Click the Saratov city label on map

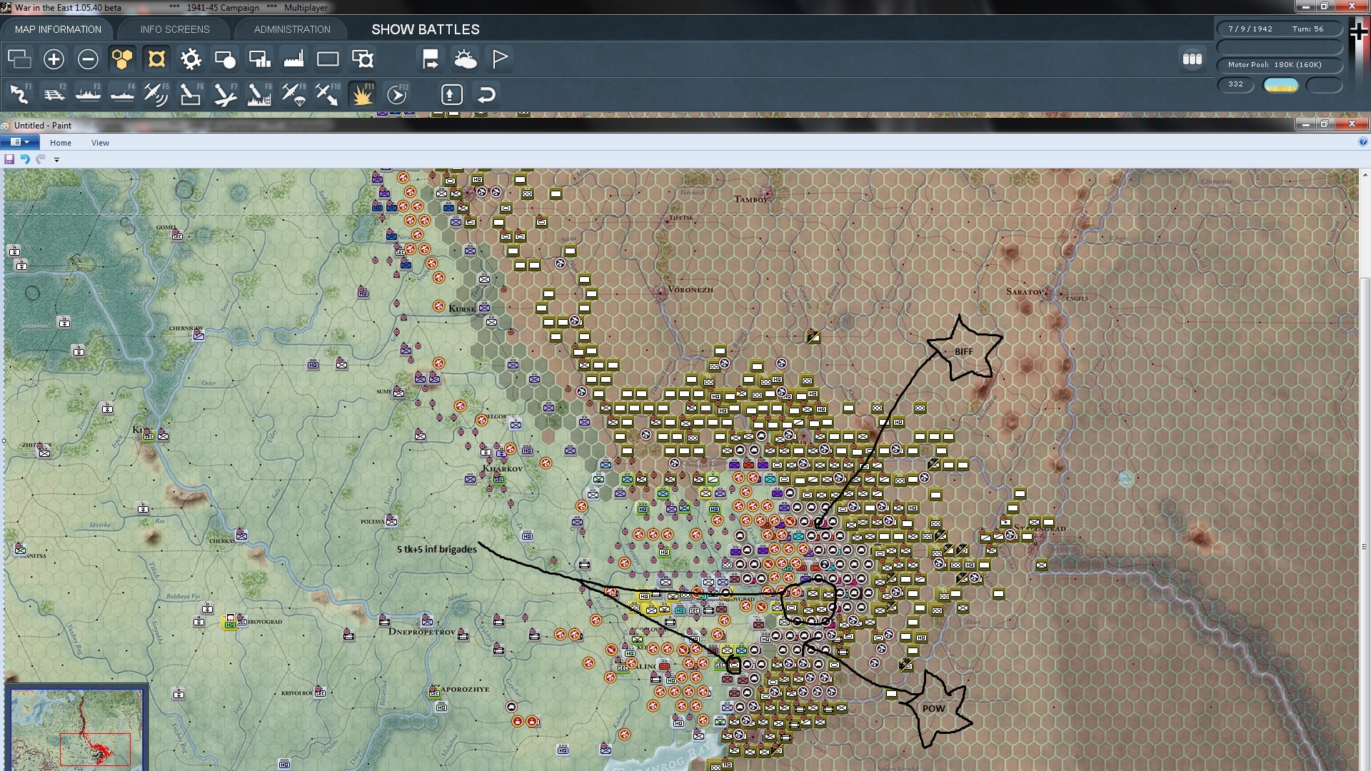point(1025,291)
